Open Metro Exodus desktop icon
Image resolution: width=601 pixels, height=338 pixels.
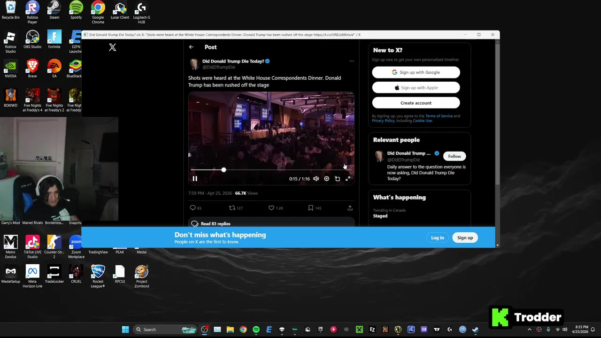[10, 247]
